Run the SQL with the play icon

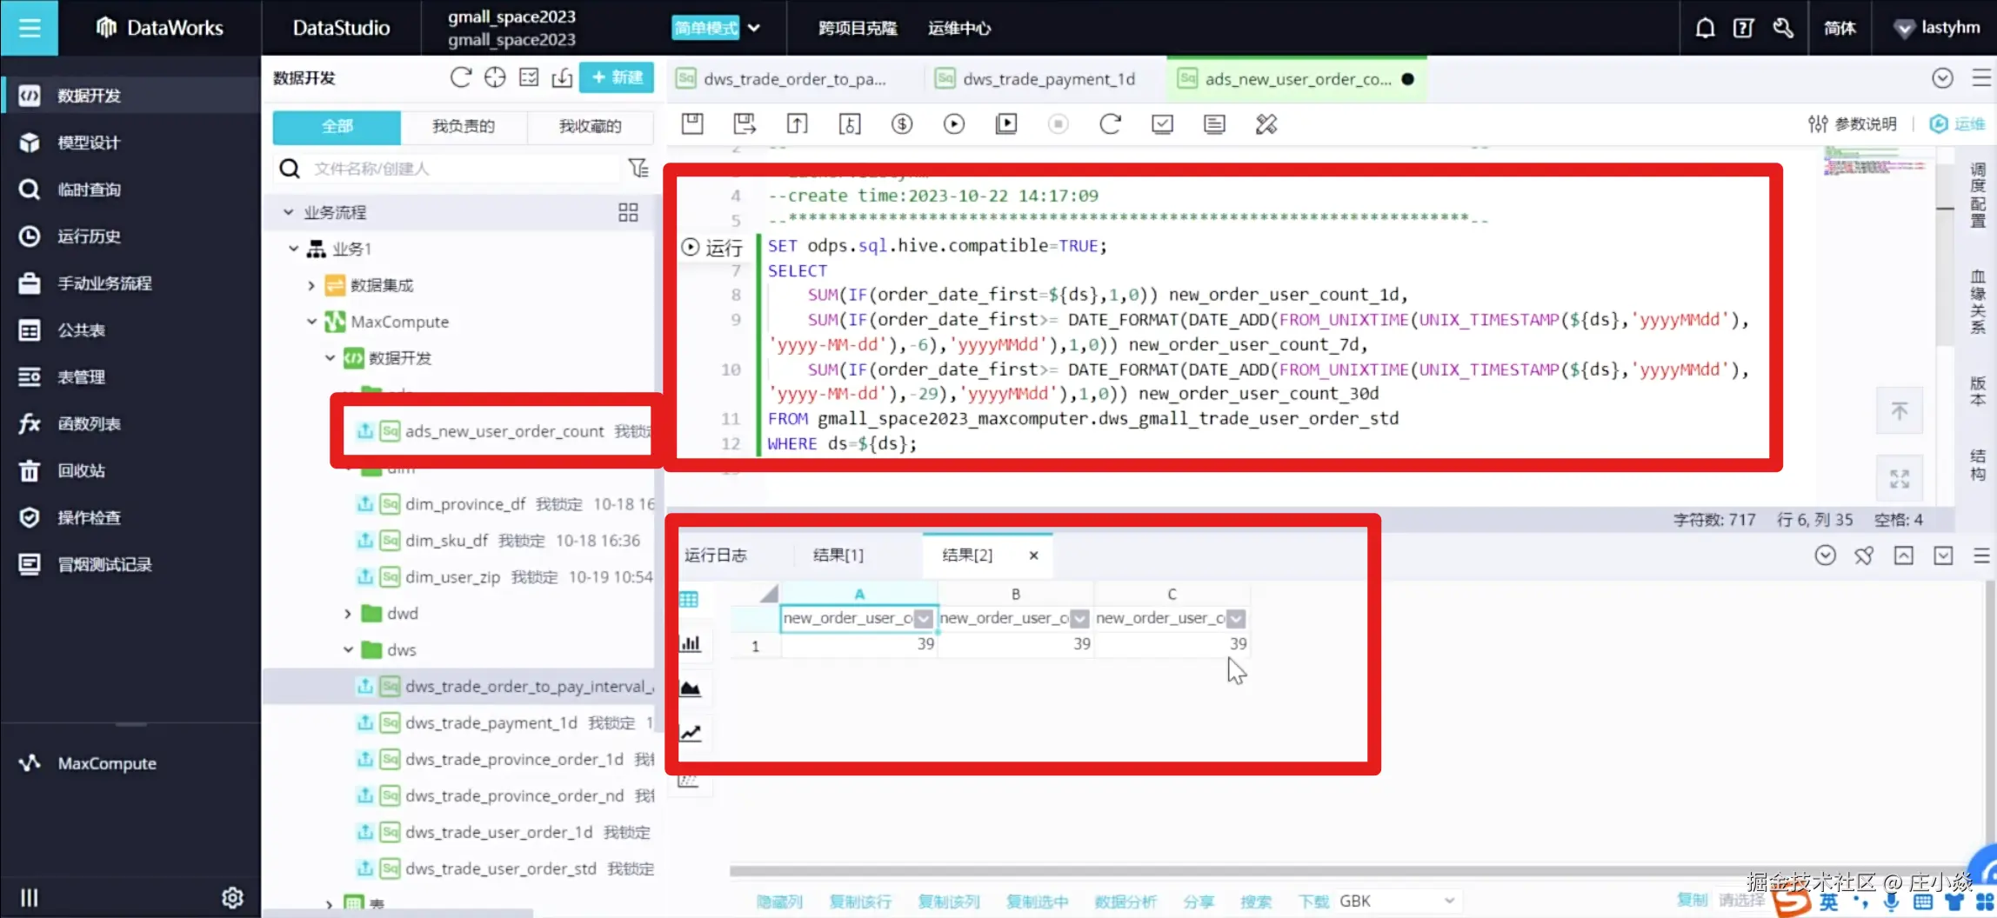point(954,123)
